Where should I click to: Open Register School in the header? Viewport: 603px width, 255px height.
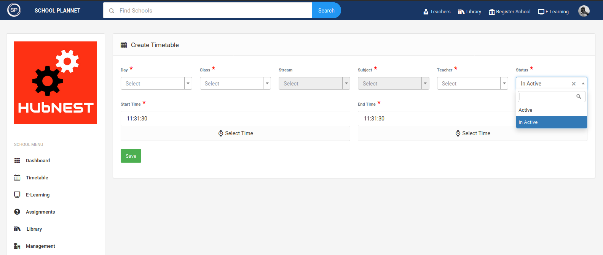pos(509,11)
